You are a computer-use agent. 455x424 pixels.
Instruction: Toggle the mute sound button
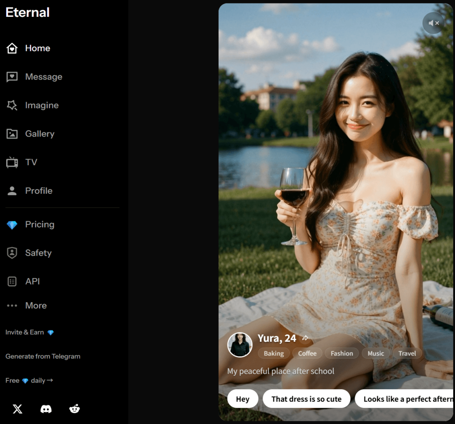433,23
